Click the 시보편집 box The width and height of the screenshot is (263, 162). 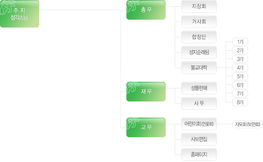coord(199,139)
